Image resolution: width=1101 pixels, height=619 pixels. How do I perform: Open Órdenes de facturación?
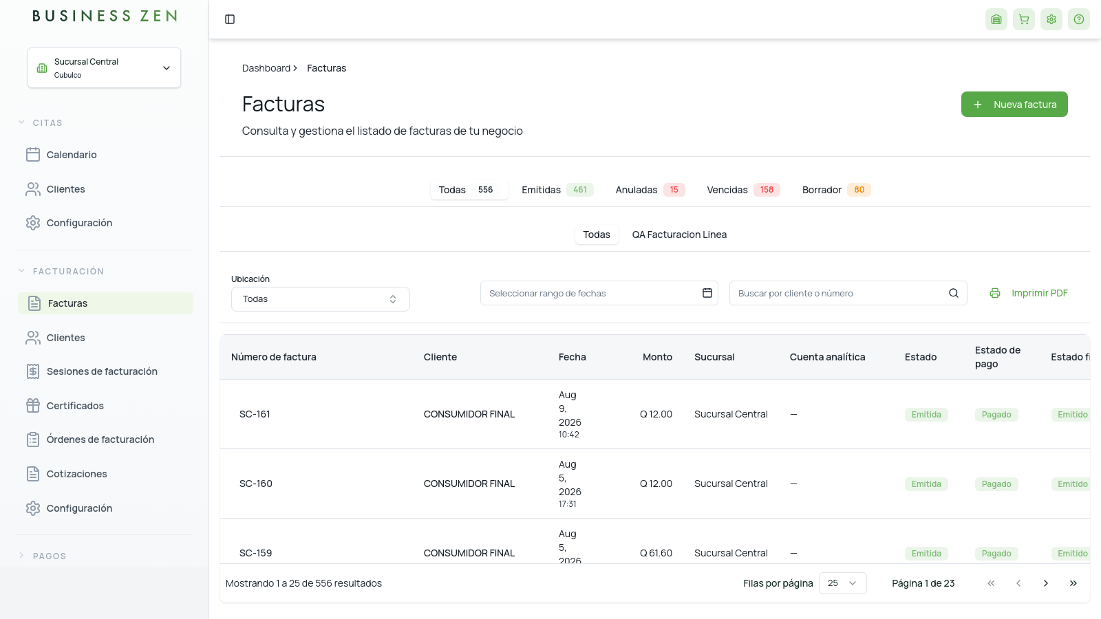[105, 439]
